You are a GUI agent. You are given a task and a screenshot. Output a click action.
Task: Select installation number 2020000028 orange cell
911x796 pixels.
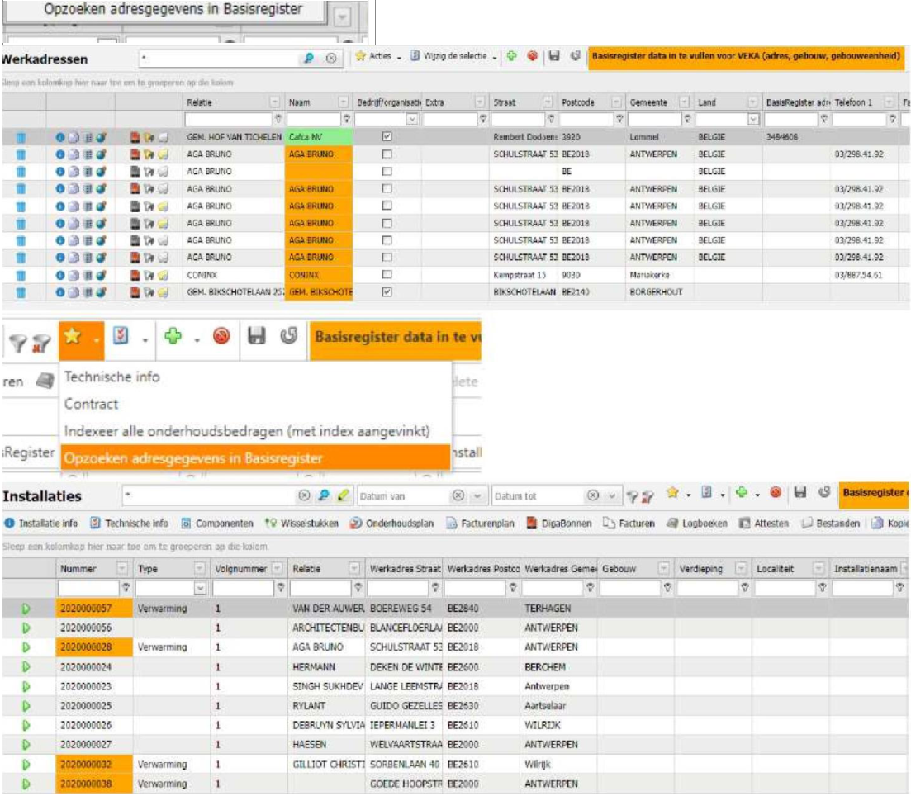94,647
